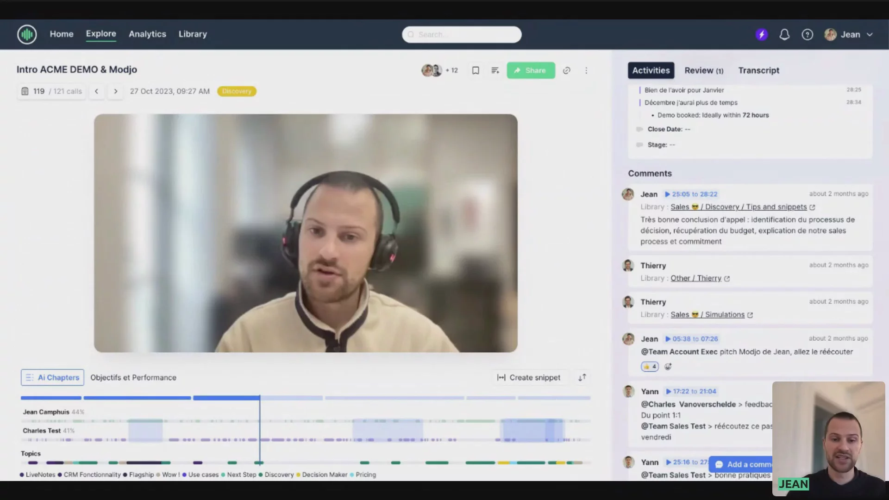Open the Other / Thierry library link
The width and height of the screenshot is (889, 500).
tap(696, 278)
